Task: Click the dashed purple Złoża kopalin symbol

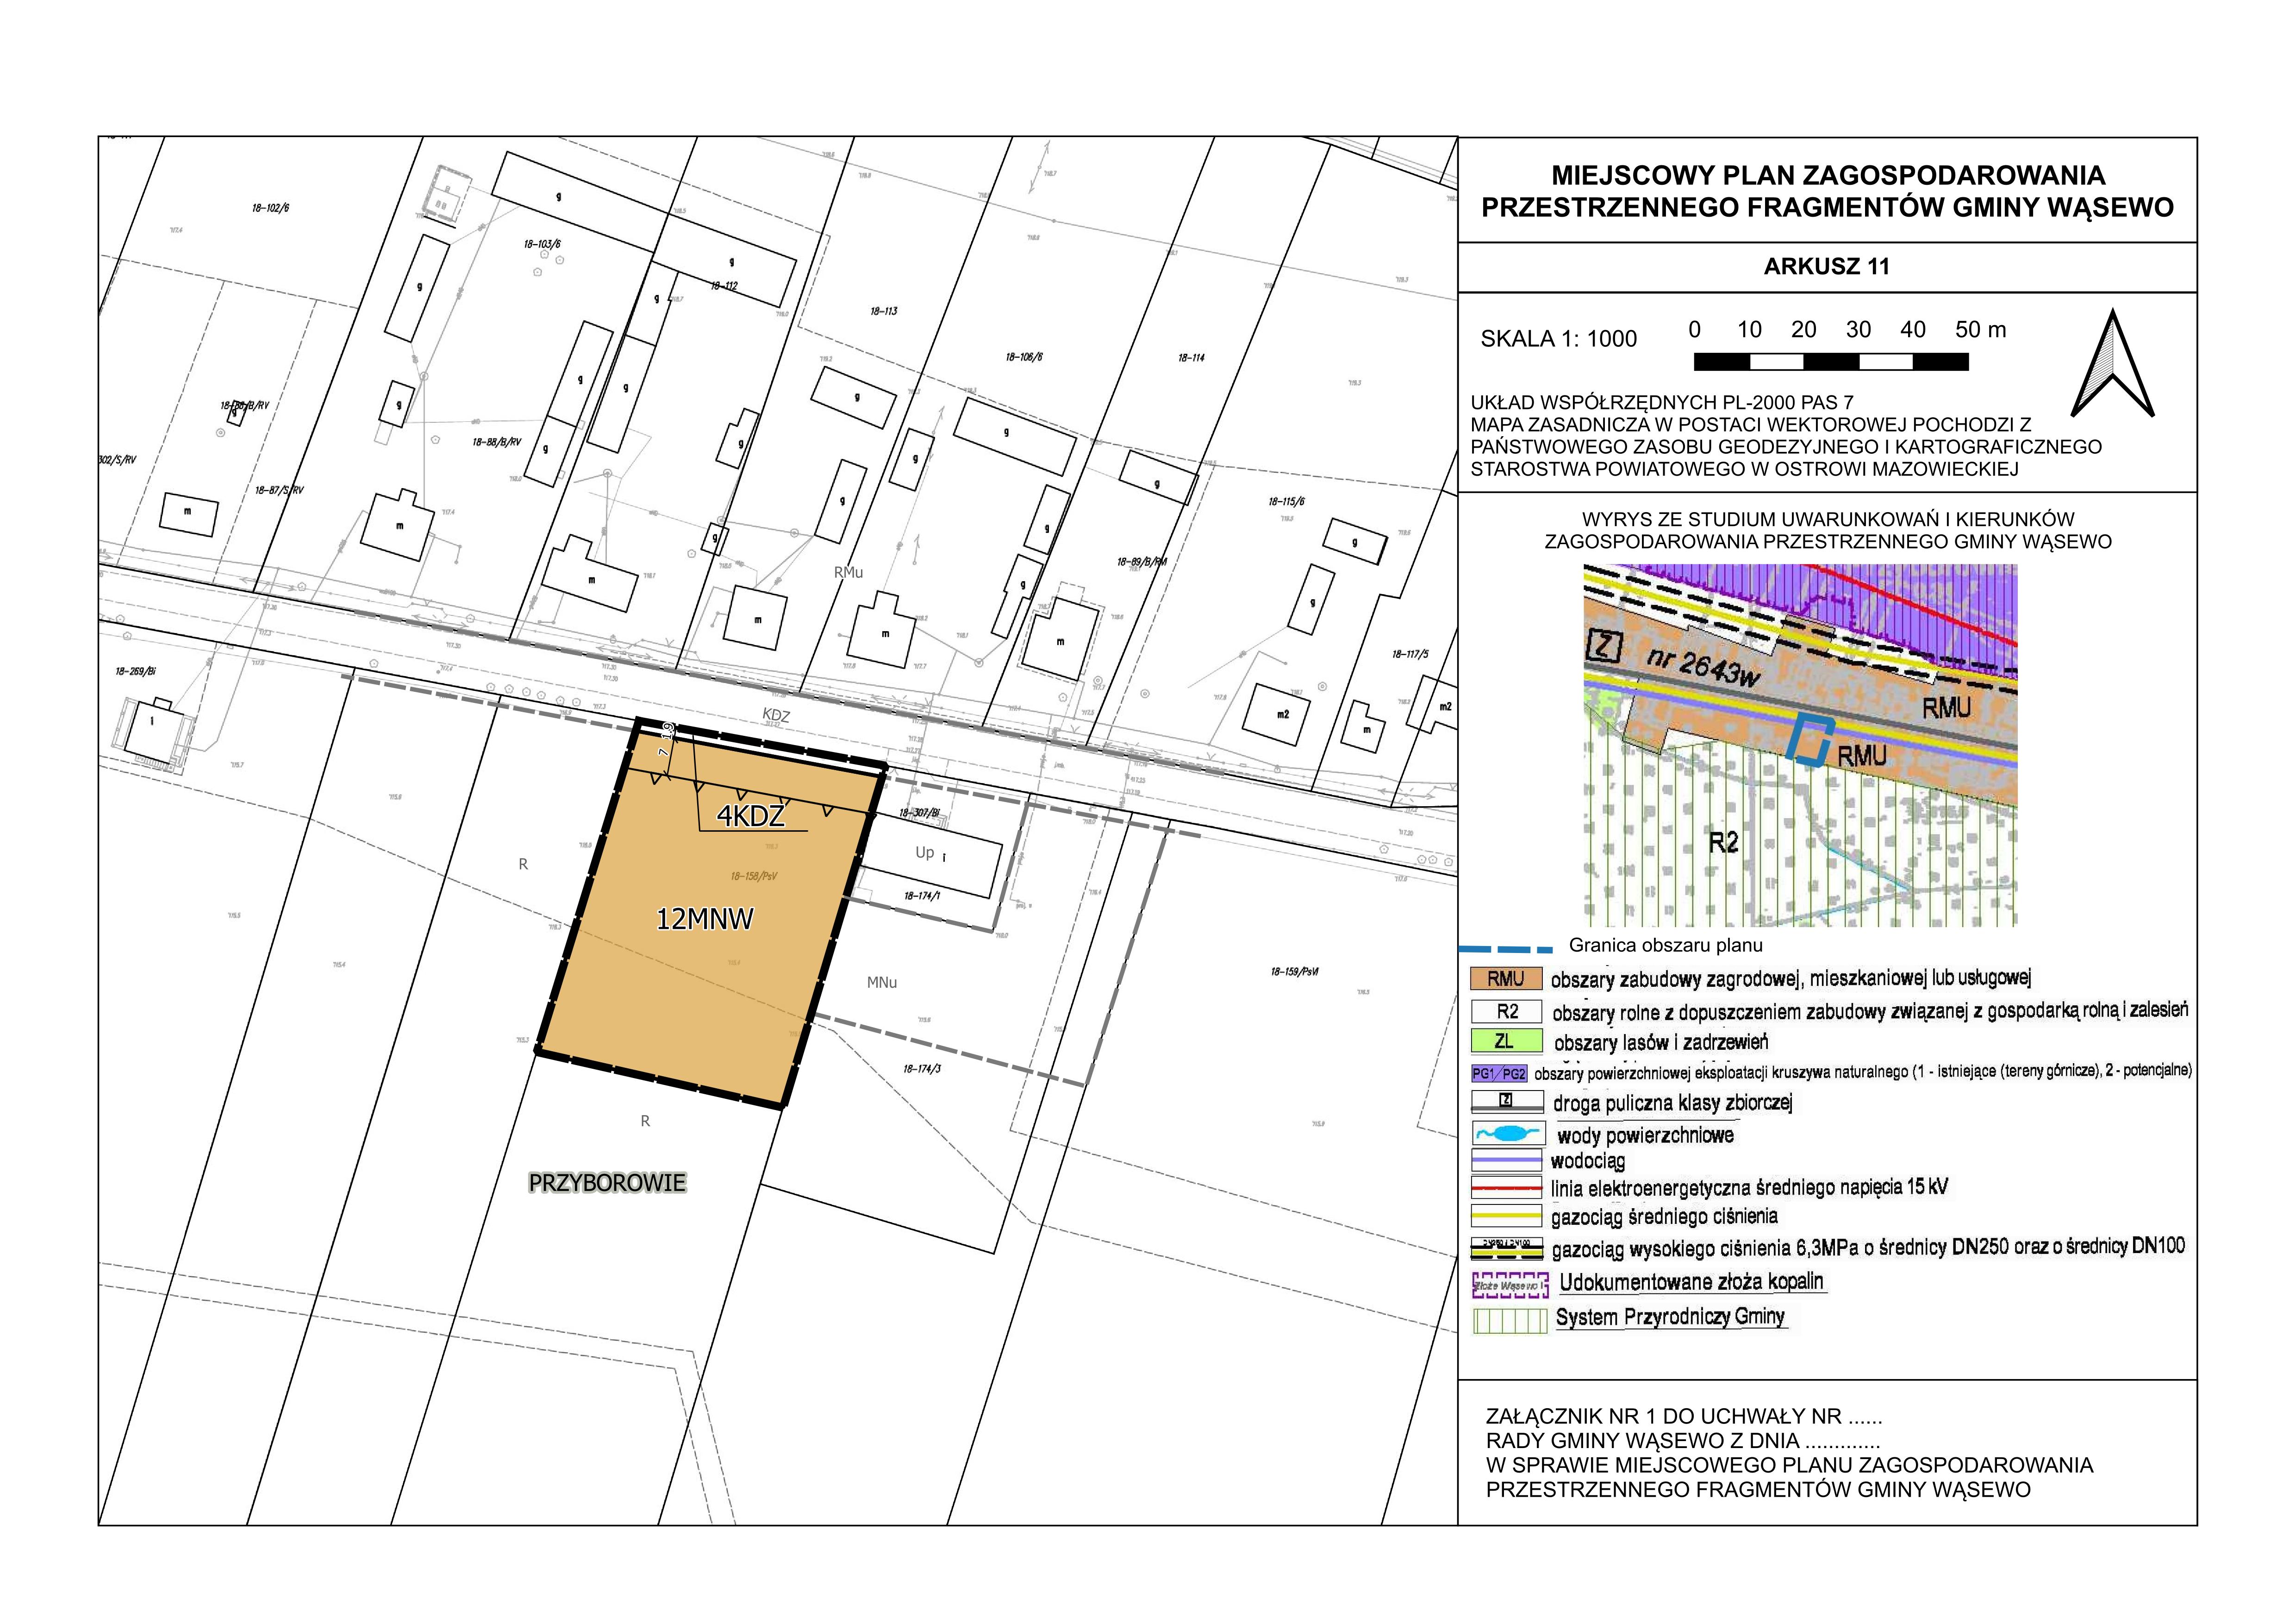Action: pos(1510,1285)
